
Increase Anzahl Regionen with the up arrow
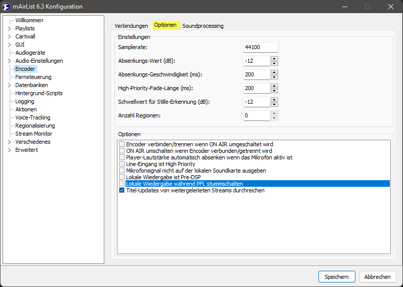point(274,113)
